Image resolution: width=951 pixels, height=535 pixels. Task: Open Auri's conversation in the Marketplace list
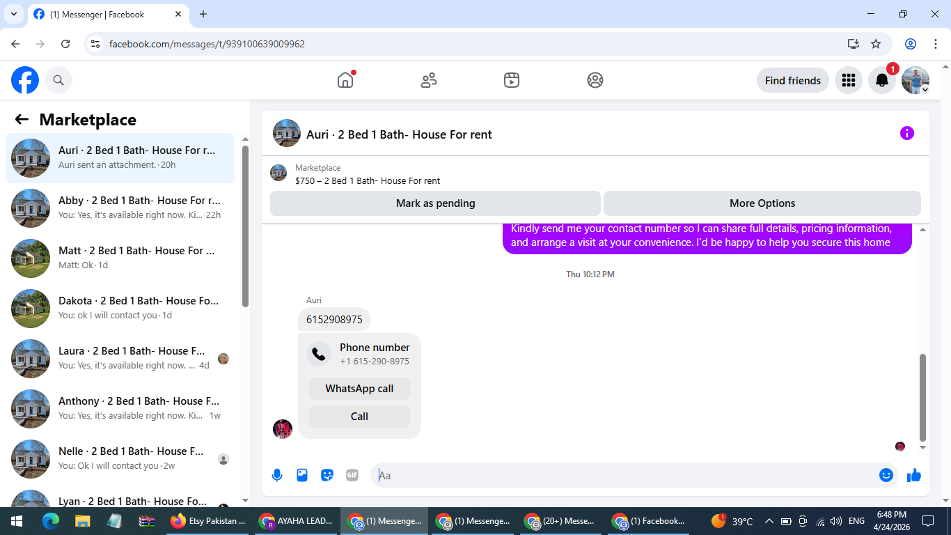coord(120,158)
